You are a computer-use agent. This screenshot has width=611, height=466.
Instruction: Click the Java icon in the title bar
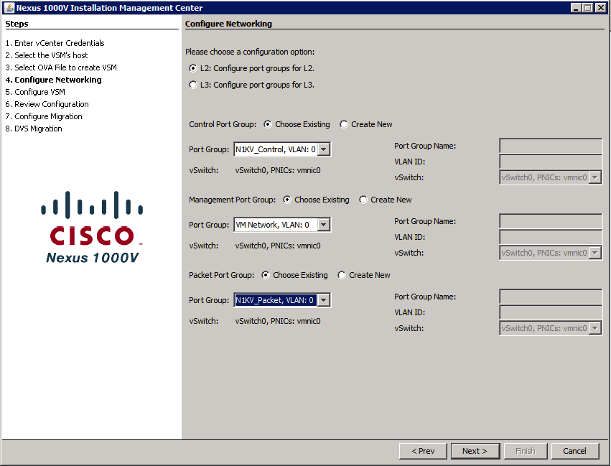[x=9, y=7]
